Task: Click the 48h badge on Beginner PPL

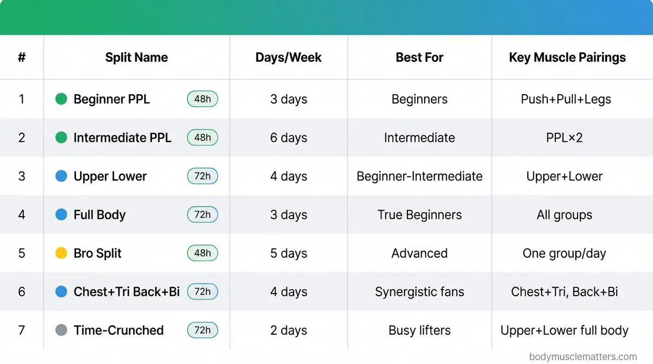Action: pyautogui.click(x=202, y=99)
